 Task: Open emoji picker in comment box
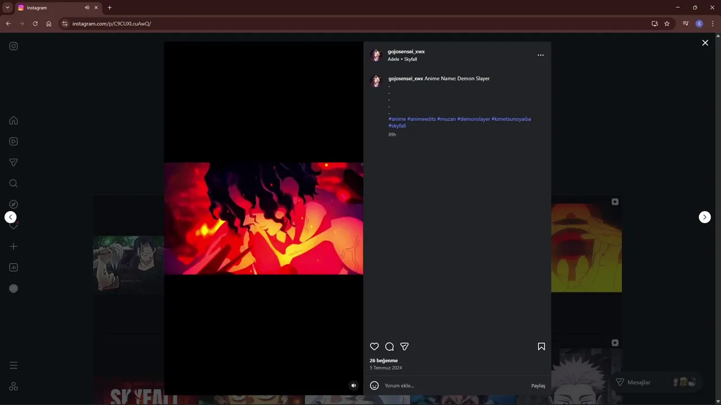375,385
